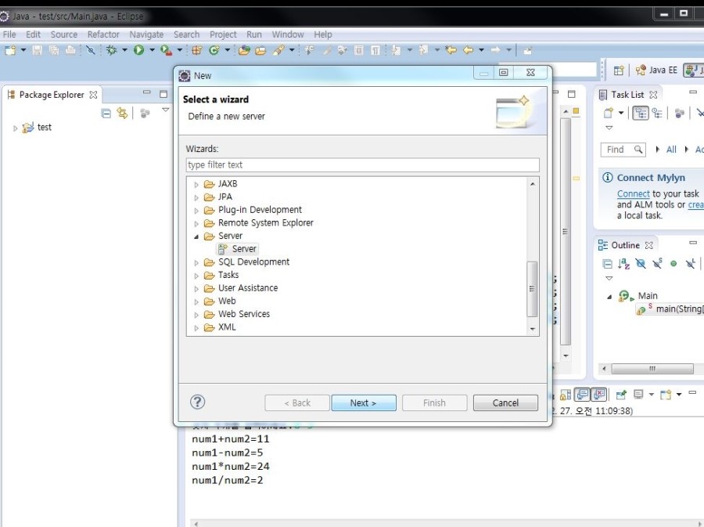This screenshot has height=527, width=704.
Task: Toggle Hide Non-Public Members in Outline
Action: coord(673,264)
